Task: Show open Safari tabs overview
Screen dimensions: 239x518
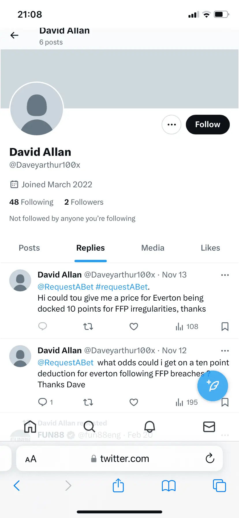Action: tap(219, 485)
